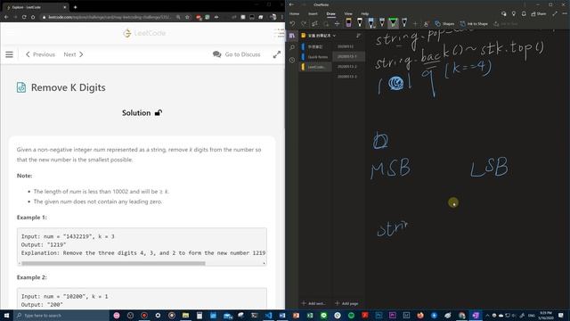Open the Home tab in OneNote
The image size is (570, 321).
point(295,14)
